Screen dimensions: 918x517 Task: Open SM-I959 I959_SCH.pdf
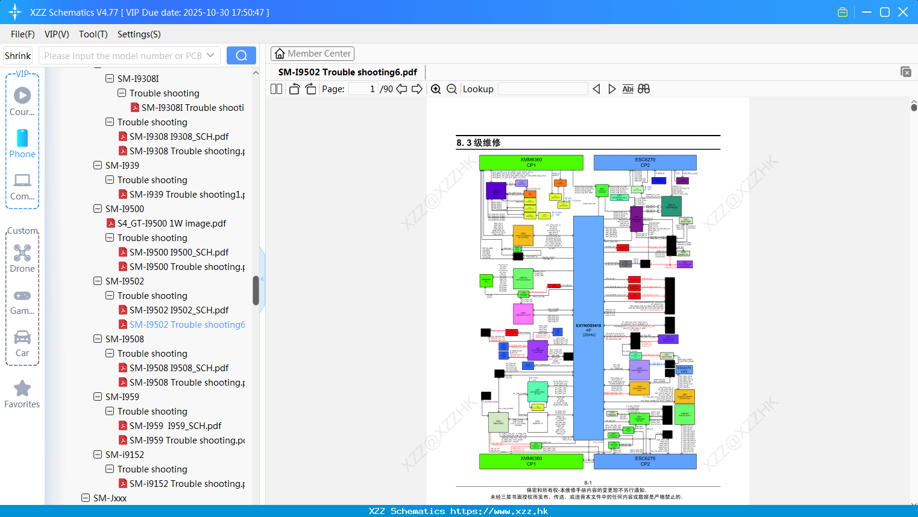[170, 425]
